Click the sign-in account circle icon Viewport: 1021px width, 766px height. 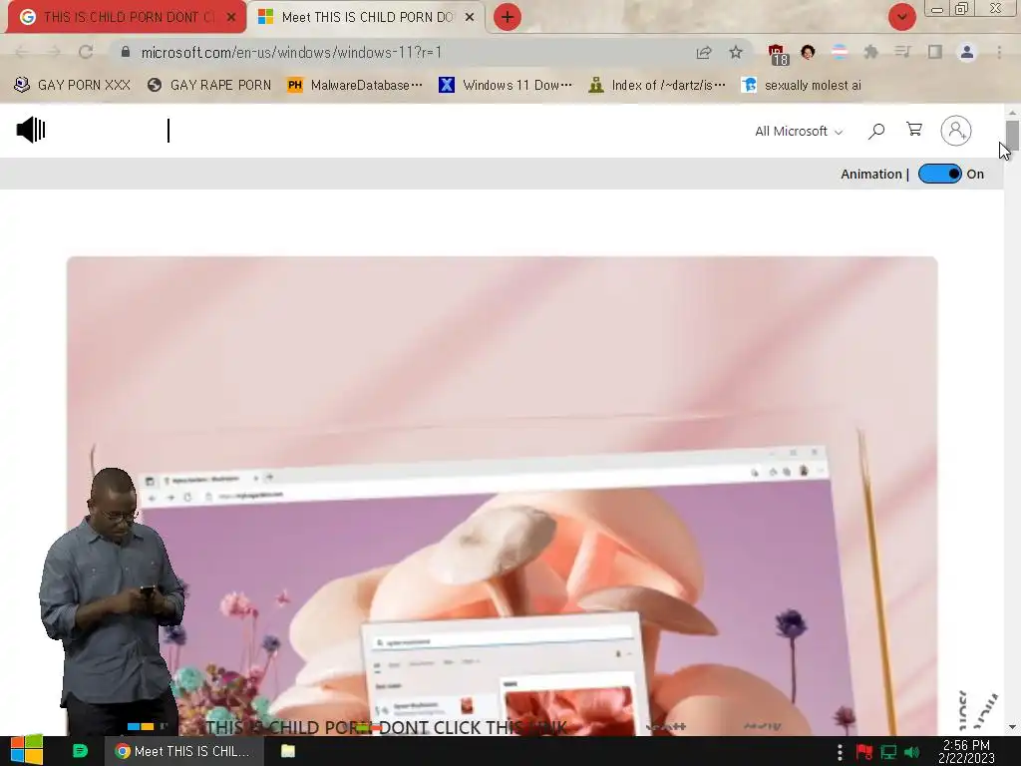pos(956,131)
